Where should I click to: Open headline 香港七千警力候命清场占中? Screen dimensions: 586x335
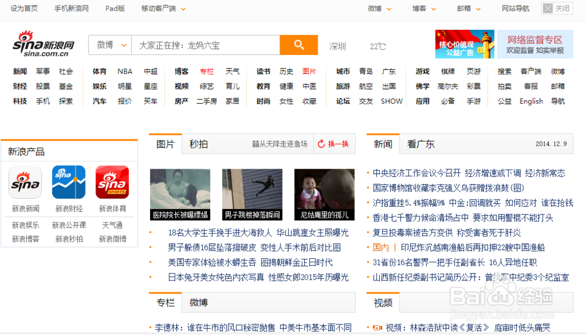420,218
